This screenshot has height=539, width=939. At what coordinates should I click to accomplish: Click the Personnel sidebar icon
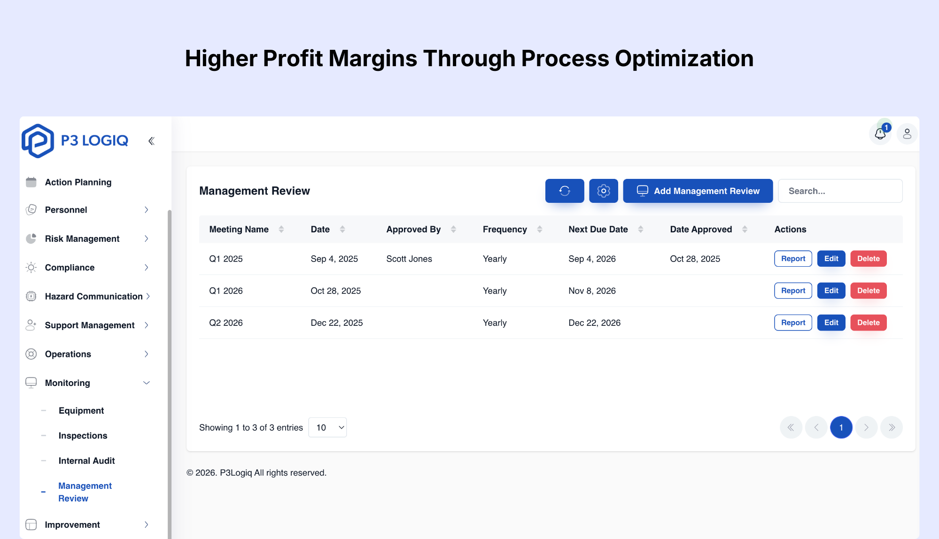pyautogui.click(x=31, y=209)
